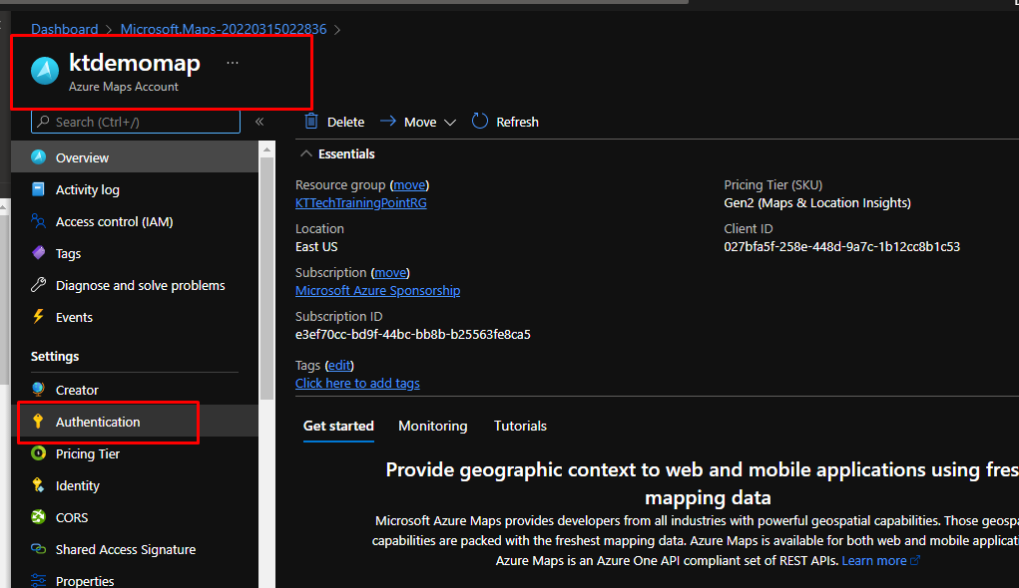
Task: Click the Learn more link
Action: (x=874, y=560)
